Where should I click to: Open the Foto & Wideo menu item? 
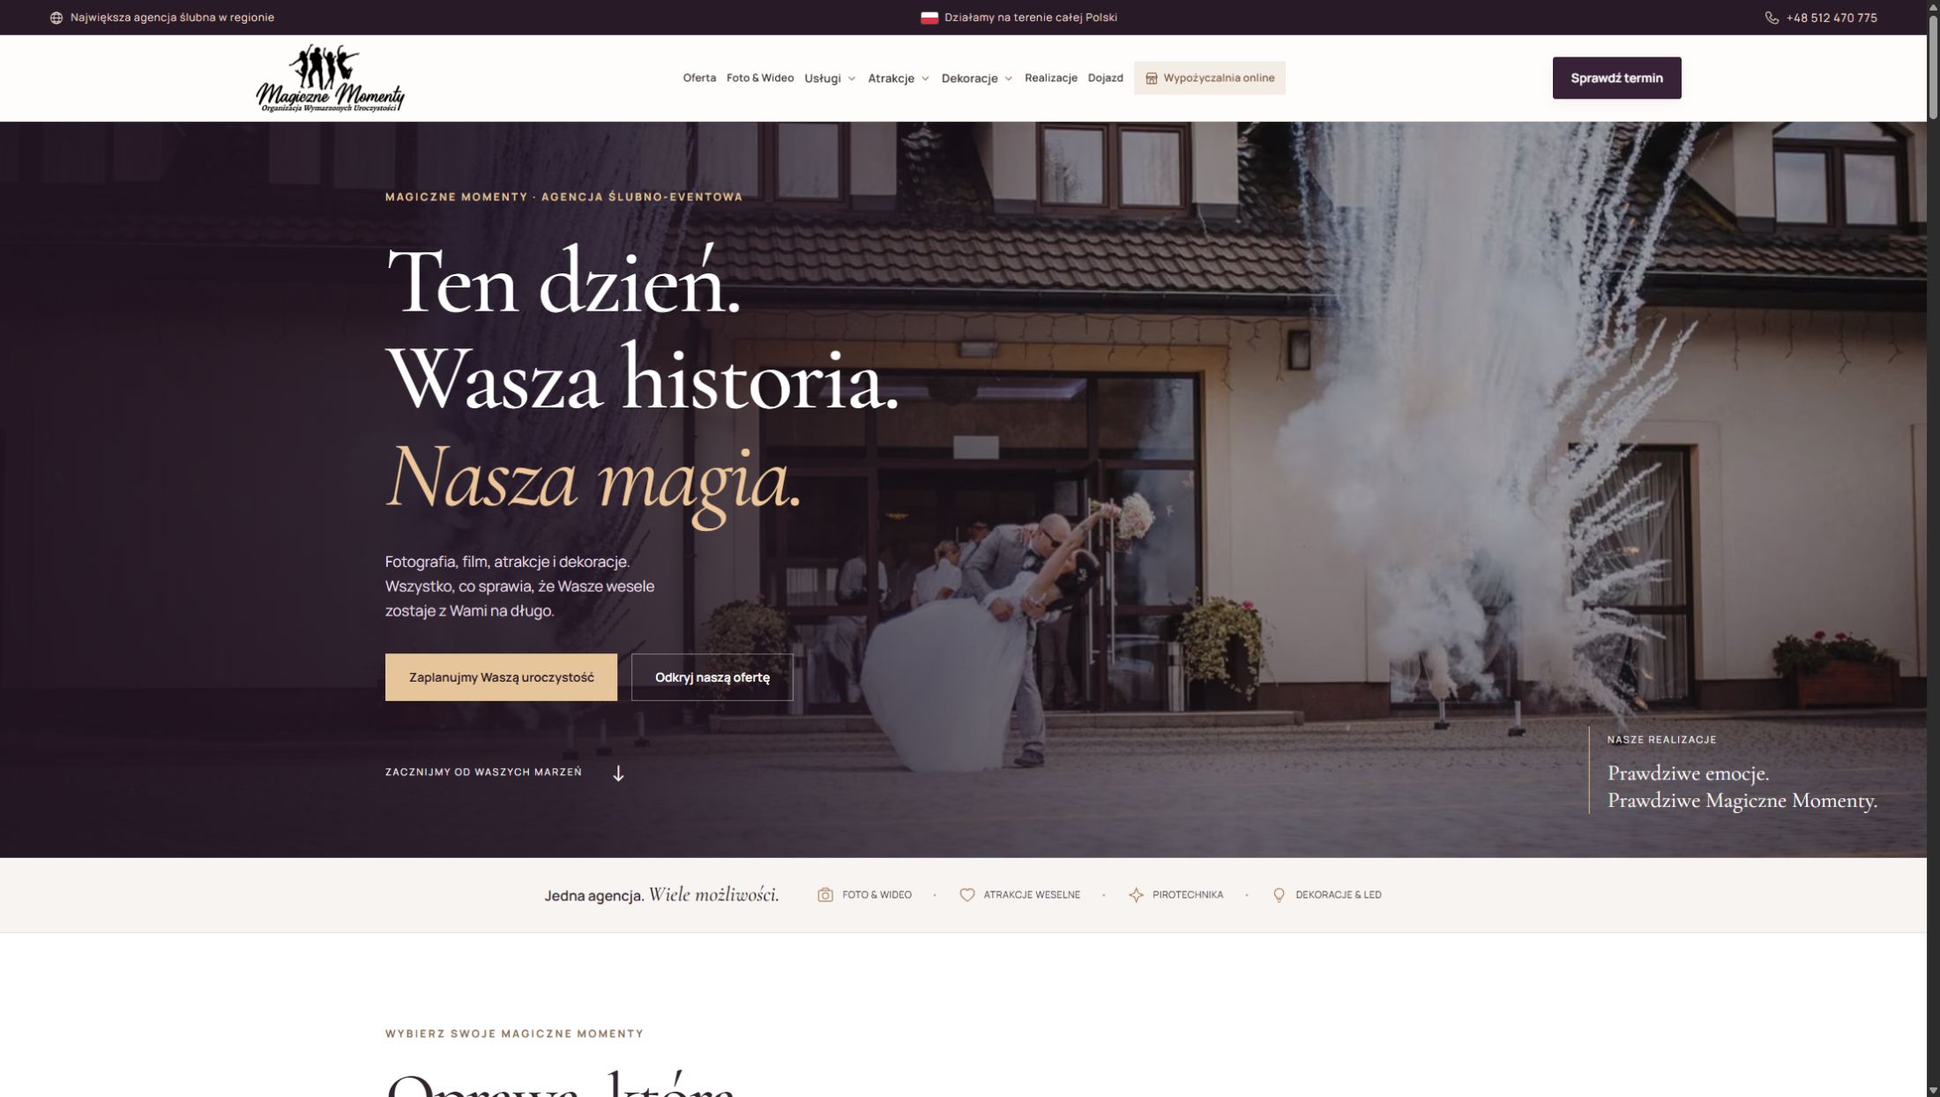coord(760,78)
